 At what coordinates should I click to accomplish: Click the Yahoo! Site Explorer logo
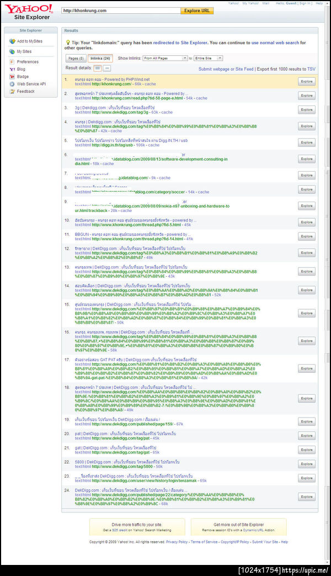[x=28, y=12]
